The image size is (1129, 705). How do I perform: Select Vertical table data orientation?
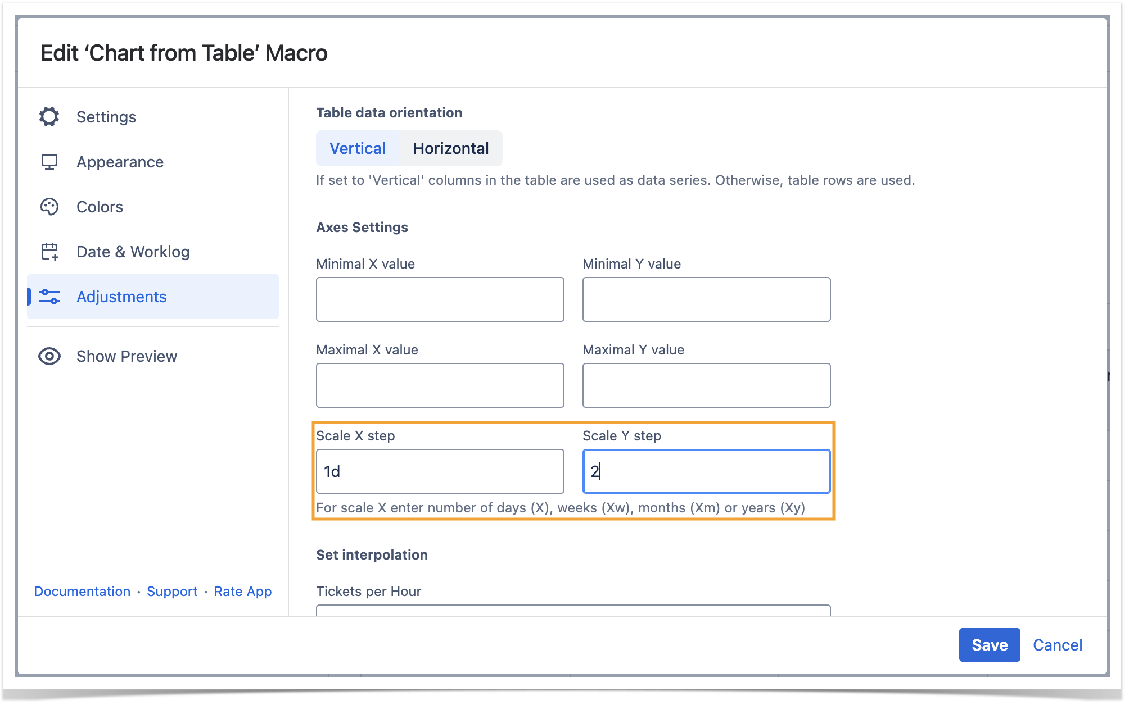coord(358,148)
